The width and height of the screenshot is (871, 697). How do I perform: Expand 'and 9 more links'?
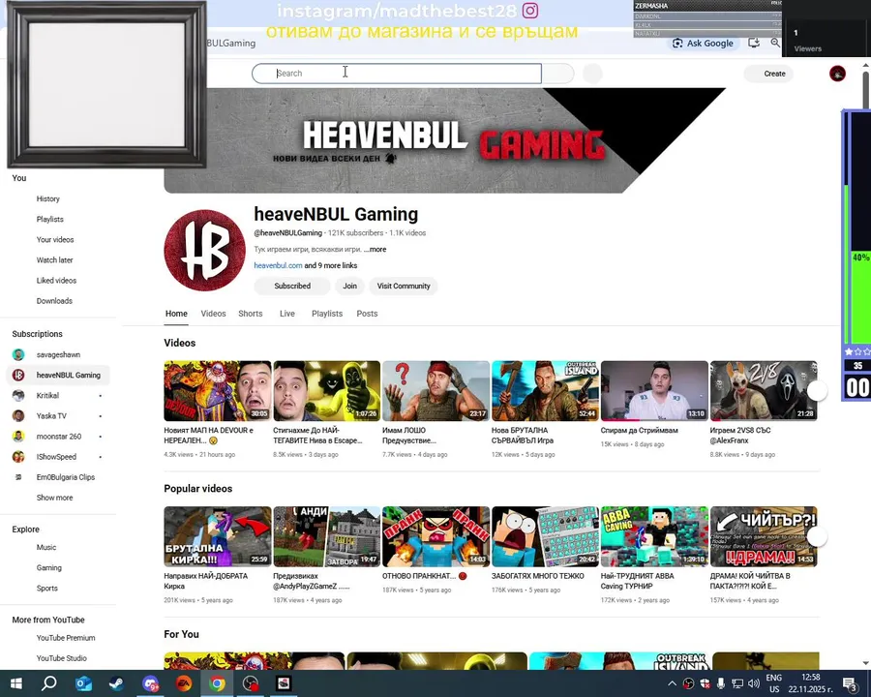pyautogui.click(x=331, y=265)
